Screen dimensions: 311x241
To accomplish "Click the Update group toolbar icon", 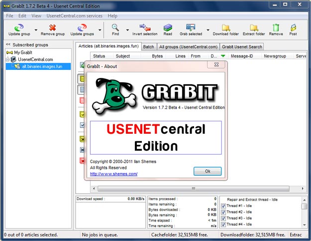I will 19,27.
